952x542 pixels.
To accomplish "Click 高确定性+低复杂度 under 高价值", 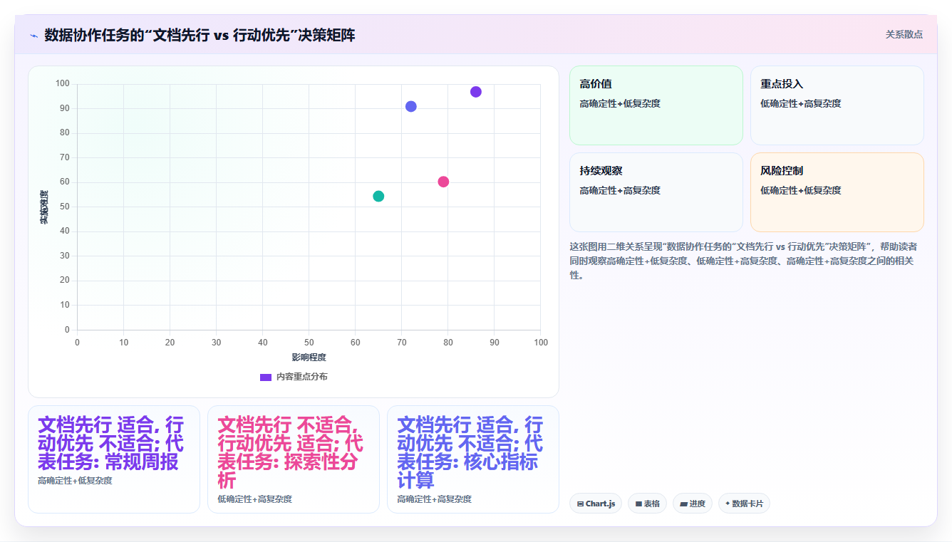I will [620, 103].
